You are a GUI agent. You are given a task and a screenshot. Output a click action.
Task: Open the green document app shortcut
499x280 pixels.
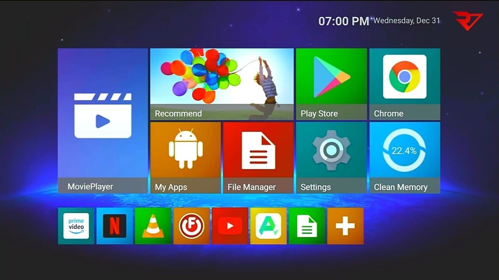306,226
